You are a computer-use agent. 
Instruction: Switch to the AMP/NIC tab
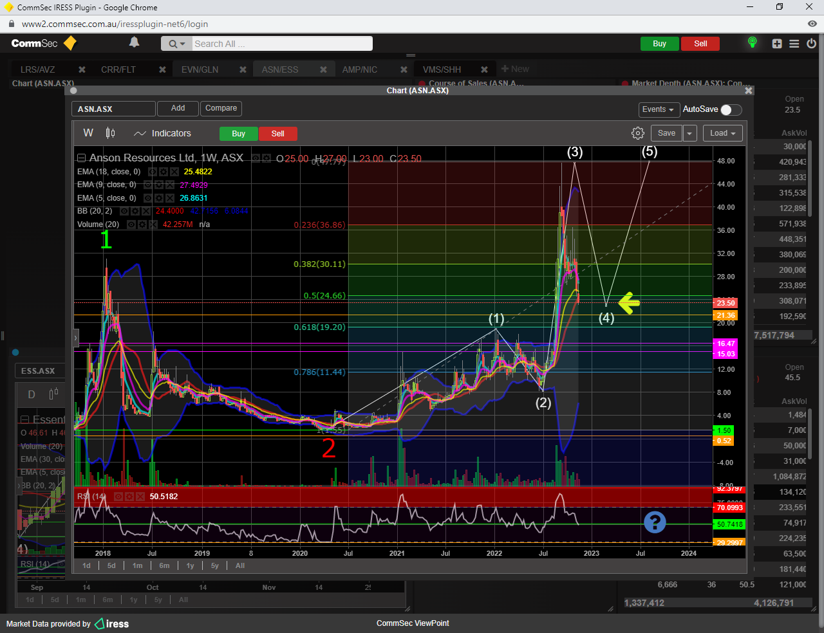(360, 69)
